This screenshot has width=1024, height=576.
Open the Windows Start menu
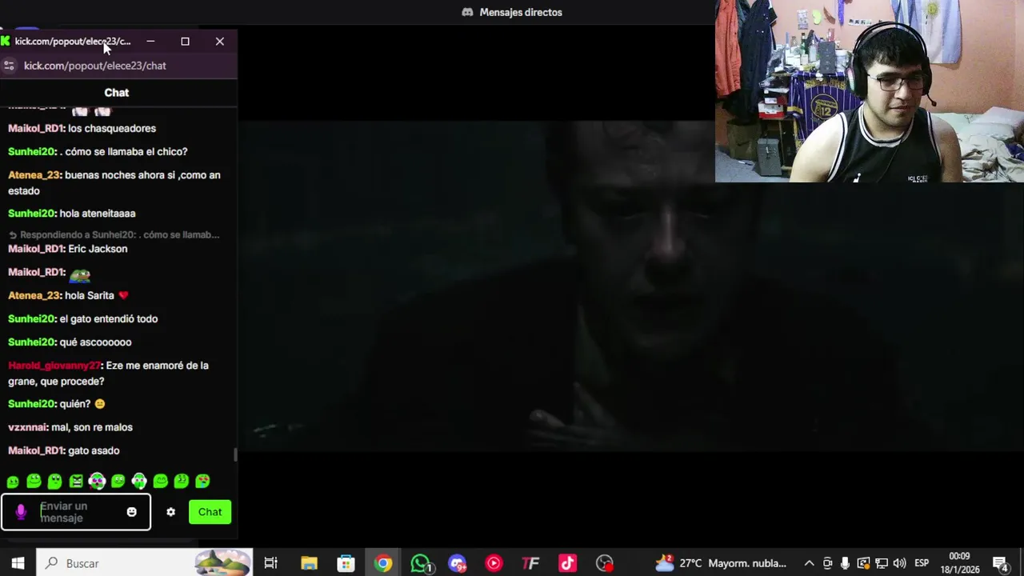(x=18, y=563)
